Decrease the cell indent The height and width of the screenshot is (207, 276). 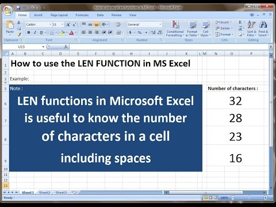click(104, 32)
